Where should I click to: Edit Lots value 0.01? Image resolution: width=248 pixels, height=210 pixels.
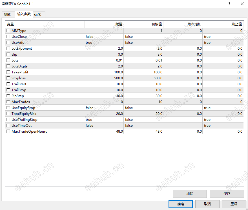104,60
